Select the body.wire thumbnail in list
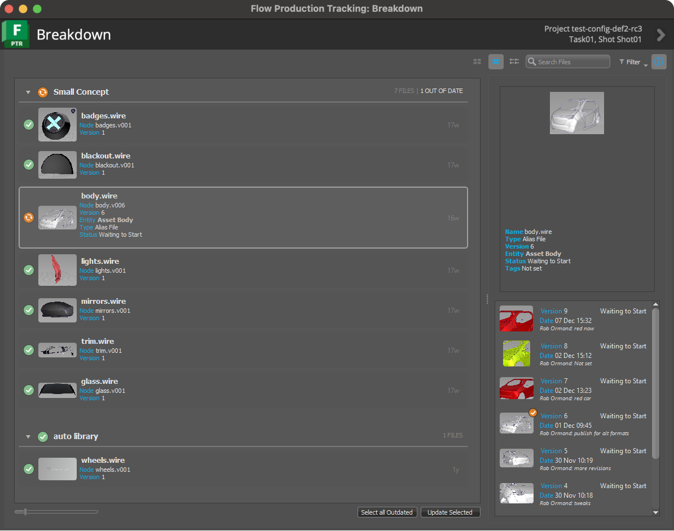Image resolution: width=674 pixels, height=531 pixels. pyautogui.click(x=57, y=218)
